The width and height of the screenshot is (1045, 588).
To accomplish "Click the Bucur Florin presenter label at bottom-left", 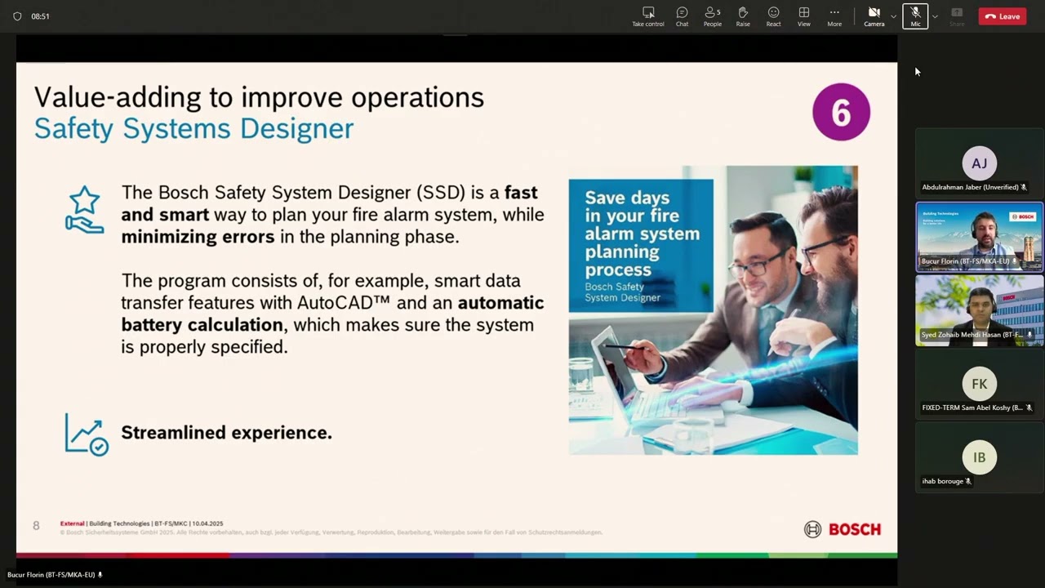I will 51,575.
